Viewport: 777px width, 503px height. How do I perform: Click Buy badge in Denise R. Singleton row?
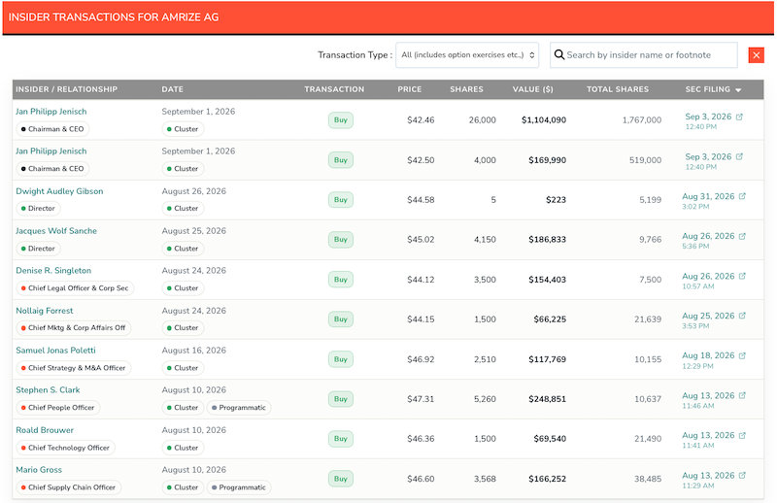[341, 280]
